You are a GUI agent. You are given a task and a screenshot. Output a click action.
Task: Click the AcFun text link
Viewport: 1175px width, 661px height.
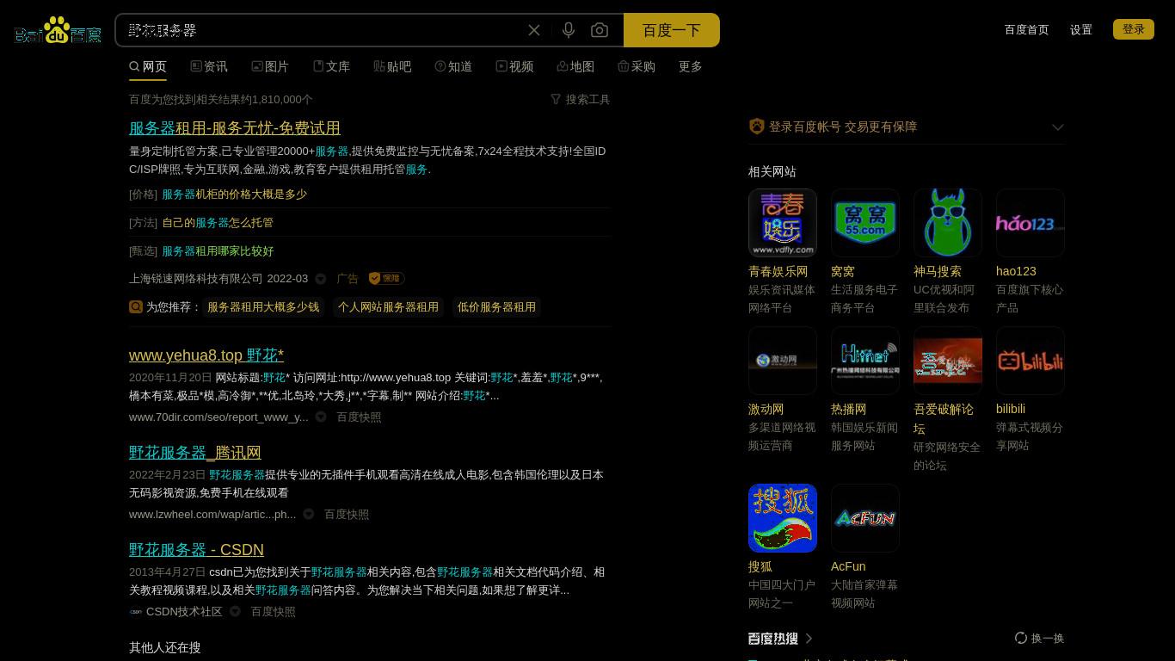[x=848, y=566]
